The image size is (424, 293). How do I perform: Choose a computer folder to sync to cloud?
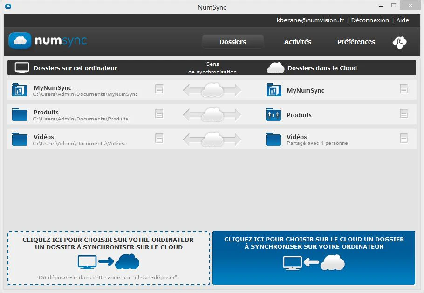[109, 258]
